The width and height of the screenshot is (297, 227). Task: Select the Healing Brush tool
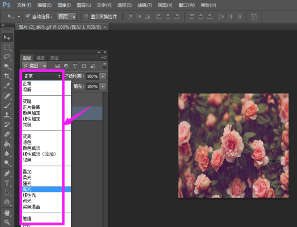[x=7, y=96]
